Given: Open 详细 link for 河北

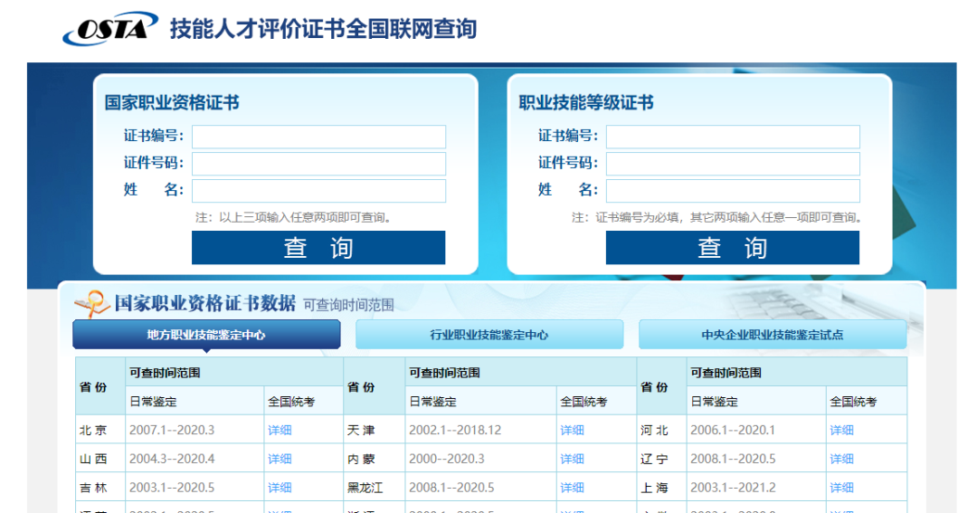Looking at the screenshot, I should pos(842,430).
